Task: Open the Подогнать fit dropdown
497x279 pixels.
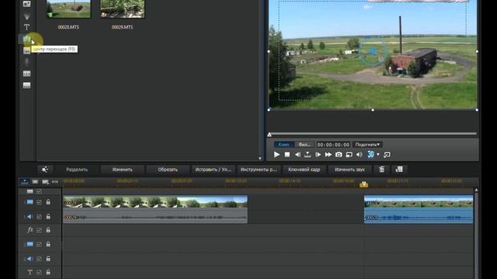Action: pos(367,145)
